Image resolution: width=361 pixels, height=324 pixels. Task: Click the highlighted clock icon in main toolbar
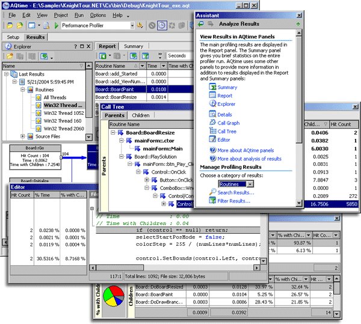click(162, 25)
